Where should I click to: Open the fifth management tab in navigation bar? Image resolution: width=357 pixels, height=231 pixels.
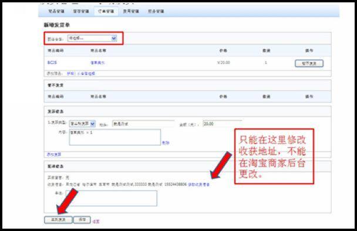(156, 11)
